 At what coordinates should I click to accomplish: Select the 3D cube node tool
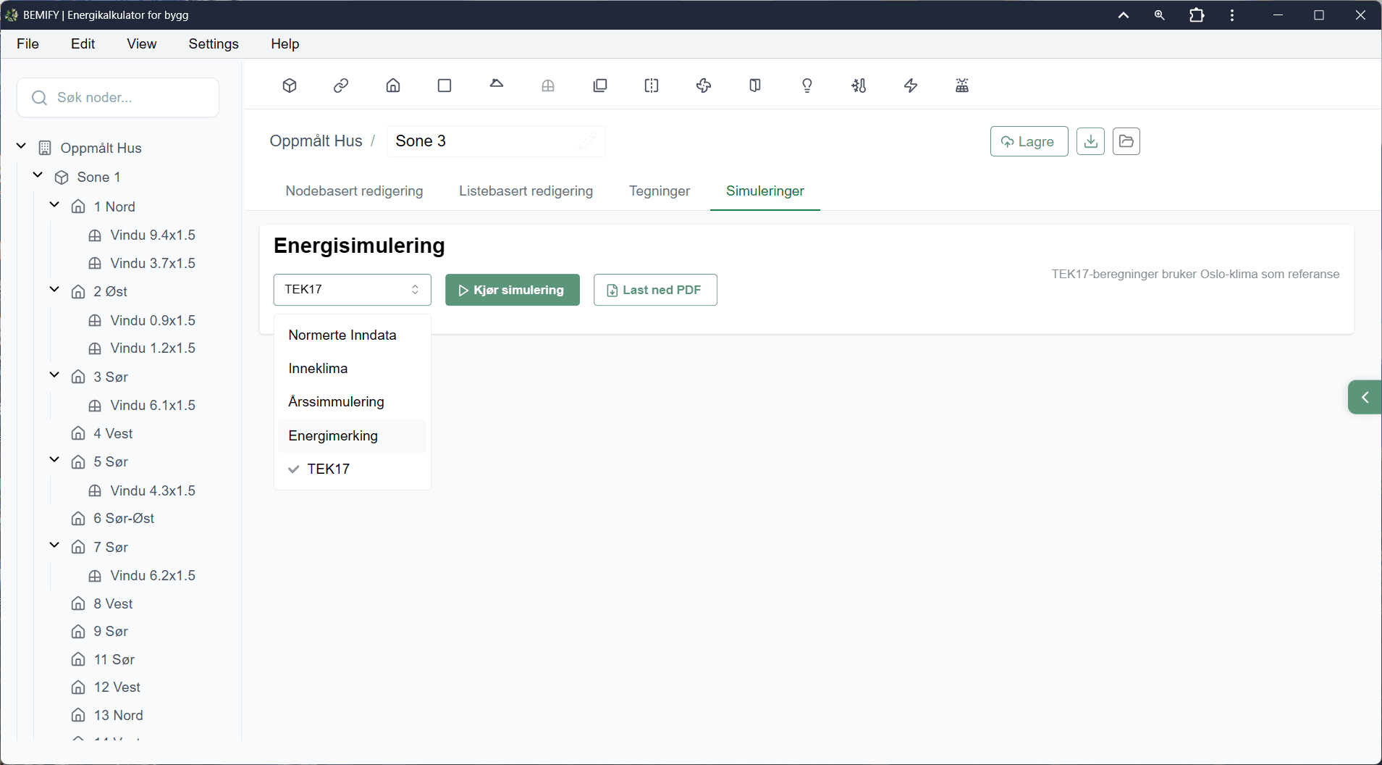coord(290,85)
